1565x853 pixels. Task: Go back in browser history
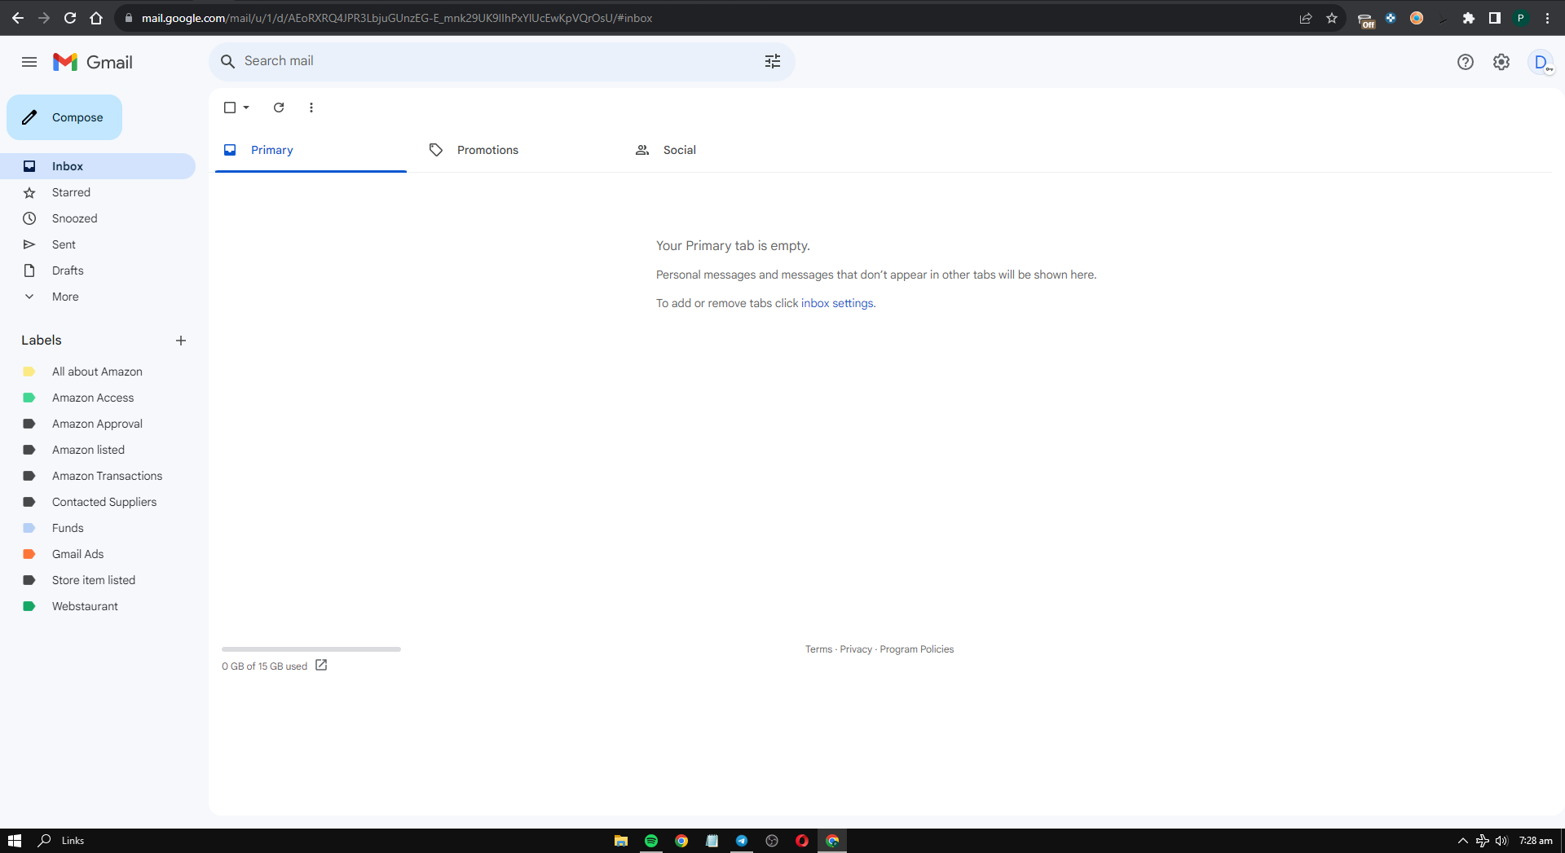tap(18, 18)
